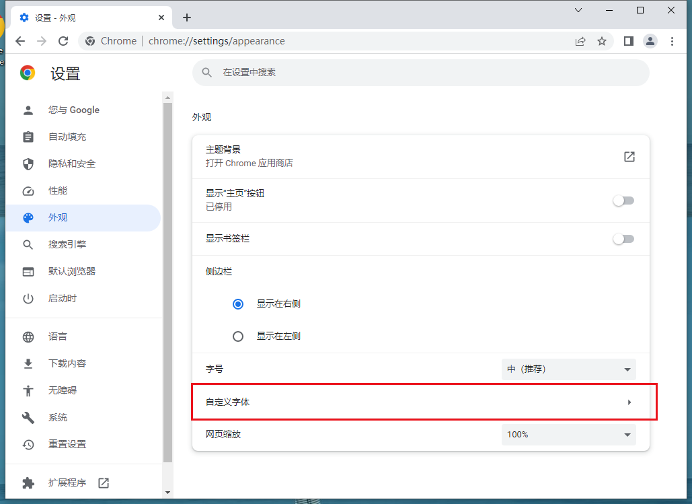692x504 pixels.
Task: Click the Chrome logo next to 设置
Action: [x=28, y=73]
